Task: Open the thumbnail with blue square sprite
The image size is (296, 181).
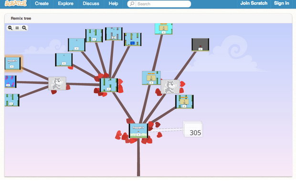Action: click(133, 40)
